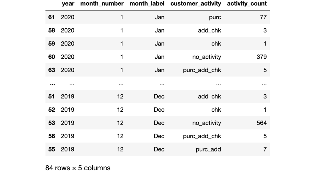
Task: Click the 564 activity count cell
Action: 262,123
